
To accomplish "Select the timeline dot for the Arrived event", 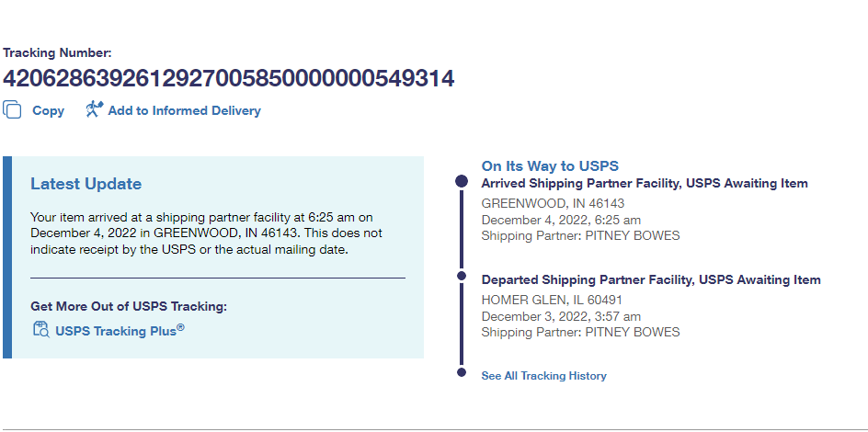I will pos(462,182).
